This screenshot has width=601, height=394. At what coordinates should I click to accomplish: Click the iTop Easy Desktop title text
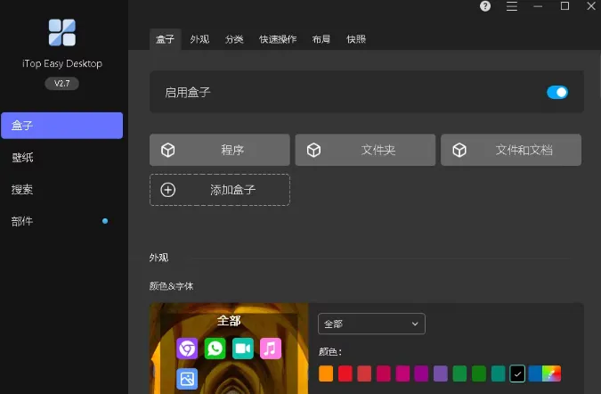tap(62, 63)
